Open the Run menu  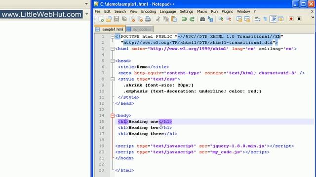tap(214, 11)
